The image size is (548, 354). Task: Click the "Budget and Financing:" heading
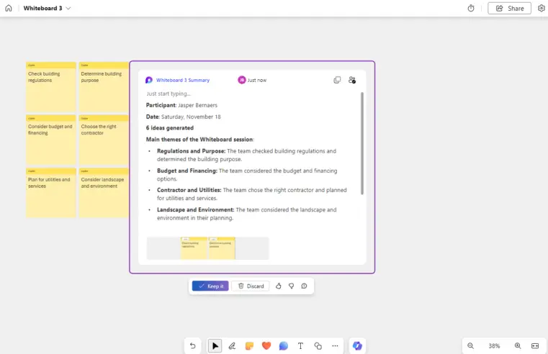pyautogui.click(x=187, y=171)
